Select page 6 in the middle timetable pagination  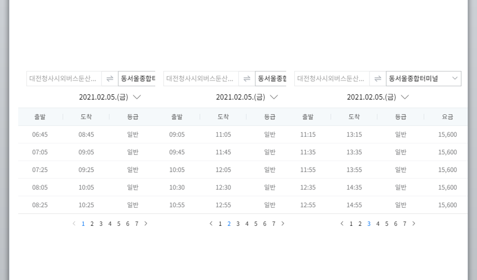[x=265, y=224]
